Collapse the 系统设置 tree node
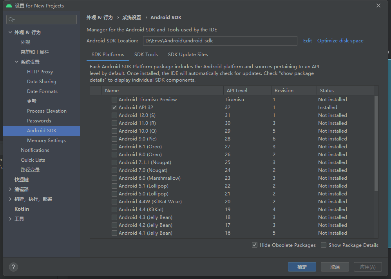 coord(17,62)
